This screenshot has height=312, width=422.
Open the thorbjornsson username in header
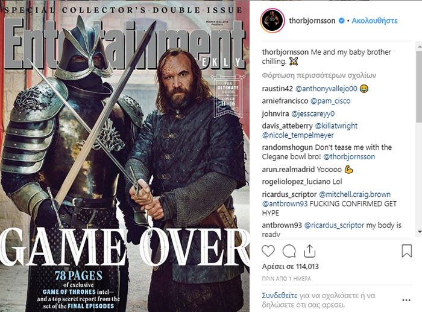[x=312, y=21]
